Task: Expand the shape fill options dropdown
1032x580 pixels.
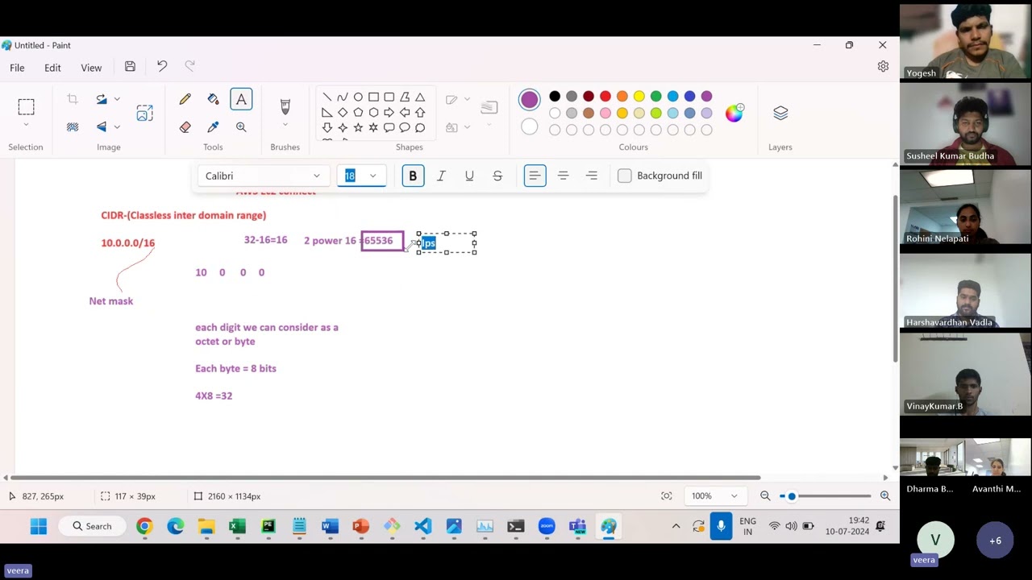Action: point(467,127)
